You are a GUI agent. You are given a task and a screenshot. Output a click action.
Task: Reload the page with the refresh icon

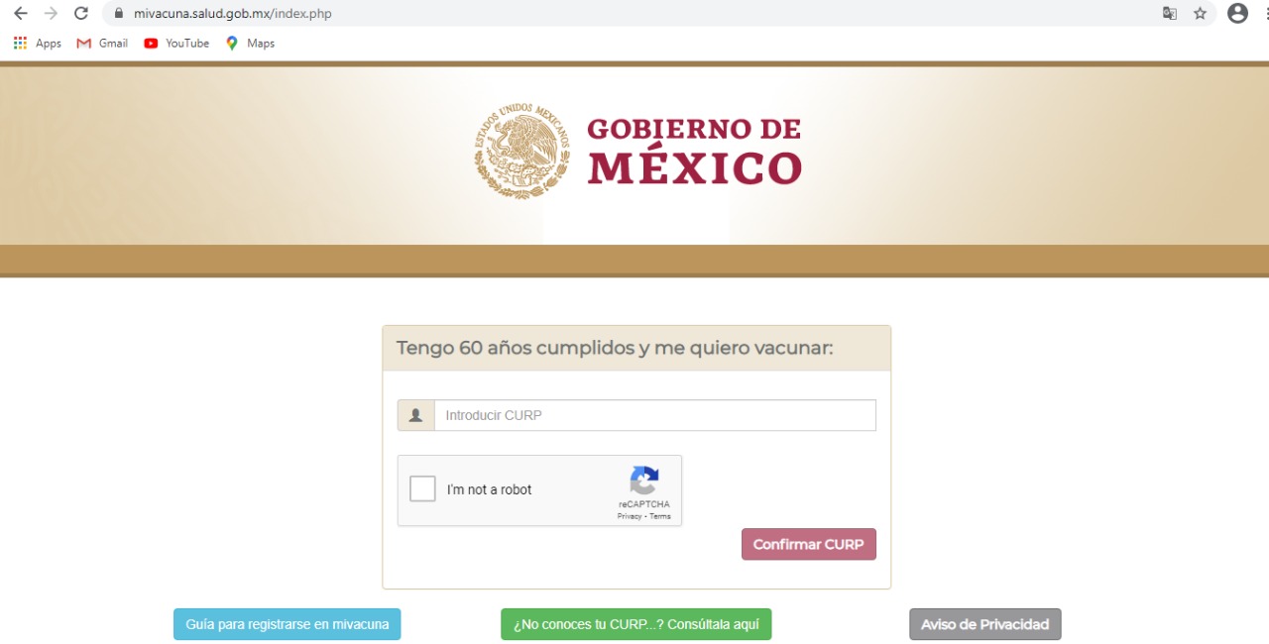tap(81, 14)
